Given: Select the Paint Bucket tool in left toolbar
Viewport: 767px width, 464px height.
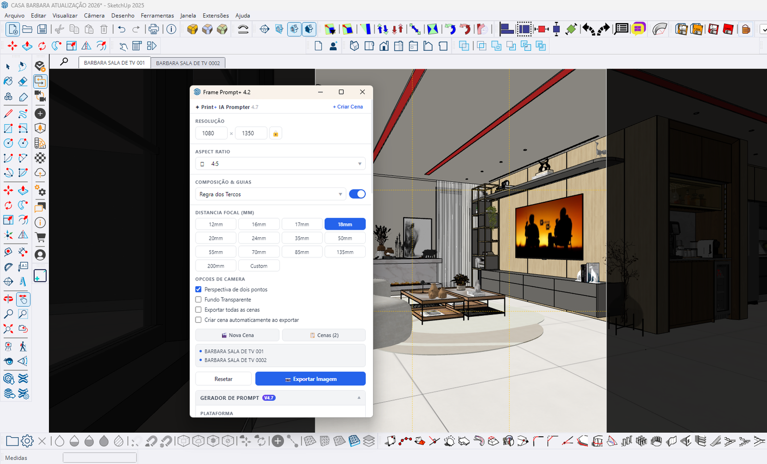Looking at the screenshot, I should coord(8,81).
